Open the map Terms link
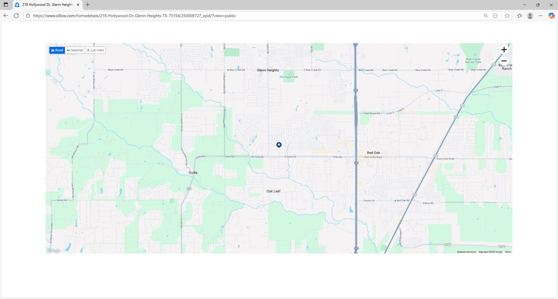 (508, 252)
